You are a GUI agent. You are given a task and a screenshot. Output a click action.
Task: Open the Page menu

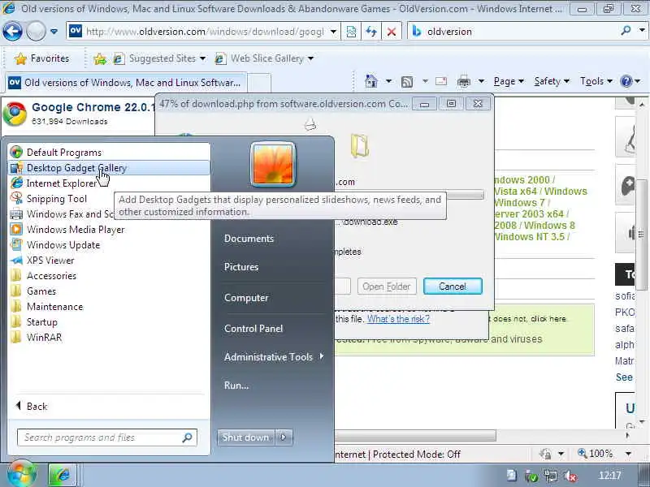509,81
